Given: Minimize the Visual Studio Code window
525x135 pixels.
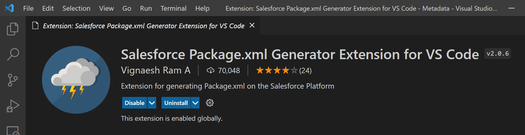Looking at the screenshot, I should (512, 8).
